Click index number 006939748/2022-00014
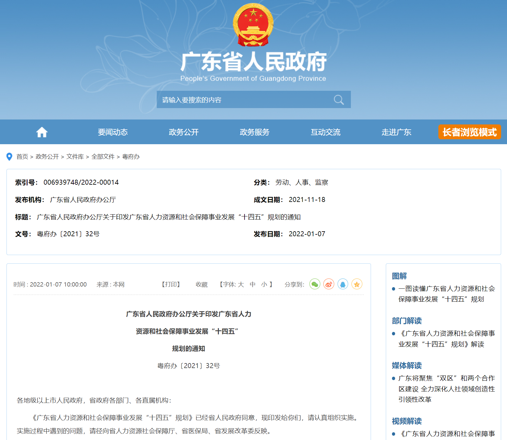507x440 pixels. [81, 182]
